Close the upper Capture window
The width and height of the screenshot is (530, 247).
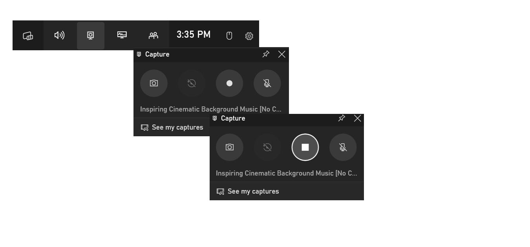(281, 54)
